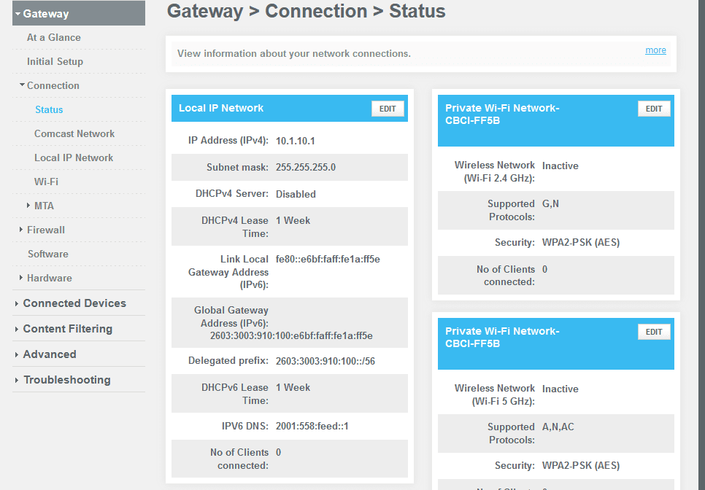Click the 5 GHz Supported Protocols value A,N,AC
The height and width of the screenshot is (490, 705).
click(558, 427)
